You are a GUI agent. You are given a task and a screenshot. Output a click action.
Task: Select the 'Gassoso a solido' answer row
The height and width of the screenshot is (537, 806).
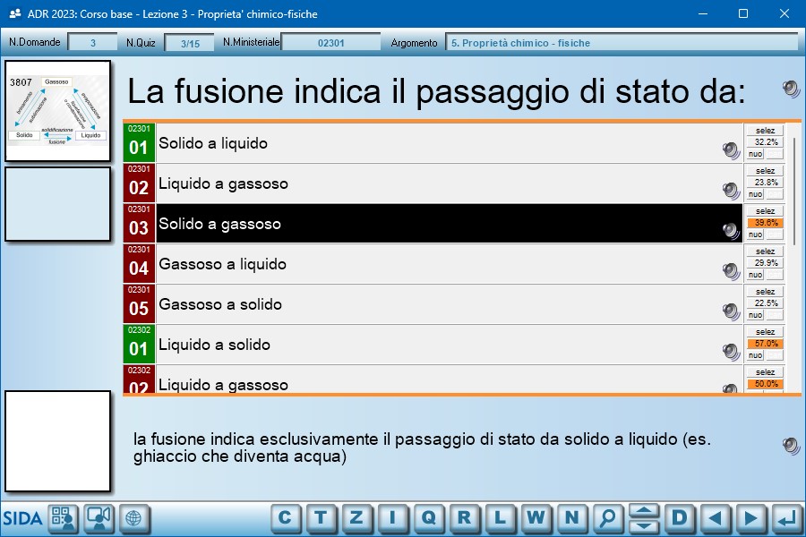[439, 304]
